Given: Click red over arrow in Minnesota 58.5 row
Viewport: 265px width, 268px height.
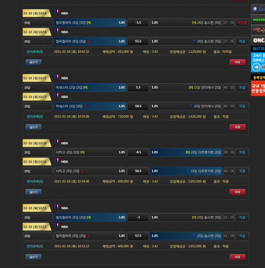Looking at the screenshot, I should (85, 106).
